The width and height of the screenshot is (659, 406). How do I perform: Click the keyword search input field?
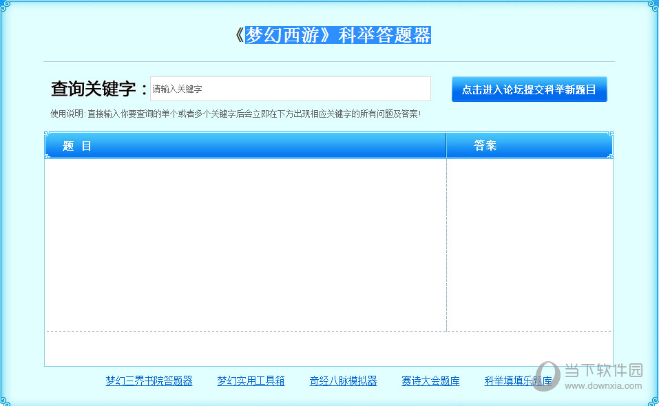tap(291, 89)
